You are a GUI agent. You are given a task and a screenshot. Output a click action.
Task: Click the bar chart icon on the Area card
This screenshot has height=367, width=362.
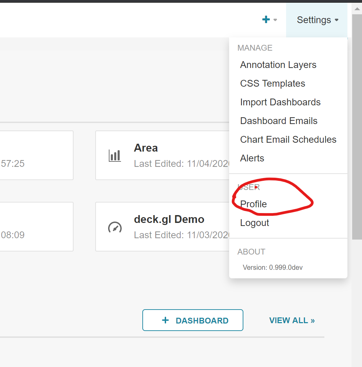click(x=115, y=155)
